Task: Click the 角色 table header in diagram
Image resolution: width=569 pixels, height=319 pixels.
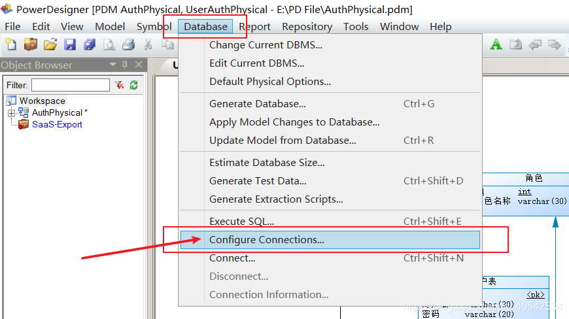Action: [x=534, y=178]
